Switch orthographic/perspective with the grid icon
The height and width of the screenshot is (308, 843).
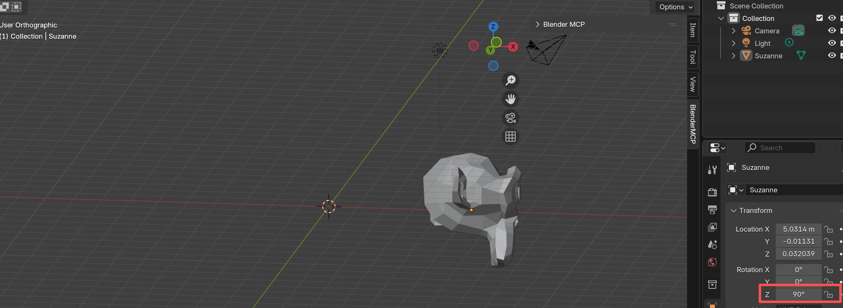[510, 137]
